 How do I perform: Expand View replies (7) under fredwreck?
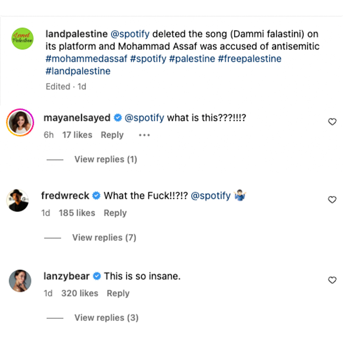(x=104, y=238)
